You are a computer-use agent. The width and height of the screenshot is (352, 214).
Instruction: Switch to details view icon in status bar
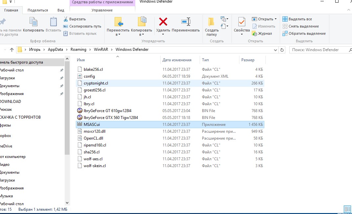click(347, 210)
